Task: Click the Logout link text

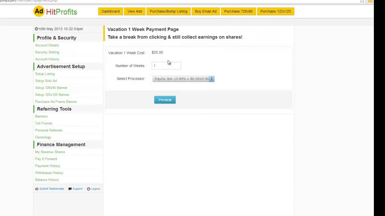Action: (x=95, y=189)
